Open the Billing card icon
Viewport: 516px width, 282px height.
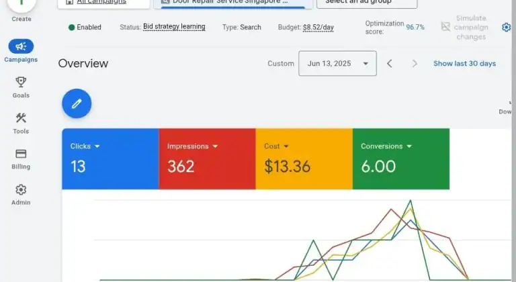pos(21,154)
